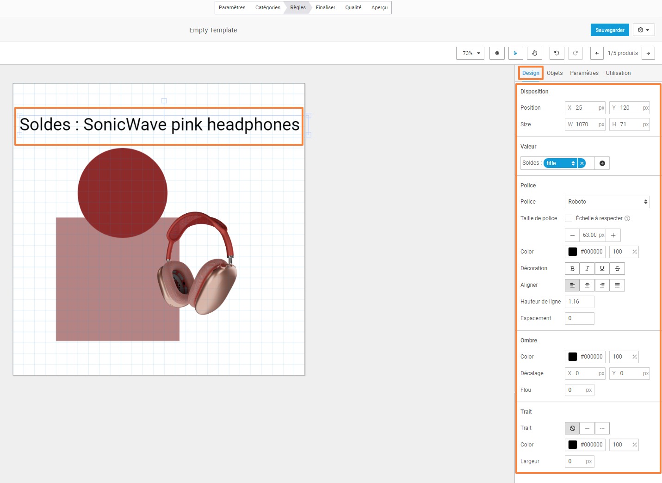662x483 pixels.
Task: Open the 73% zoom dropdown
Action: click(x=470, y=53)
